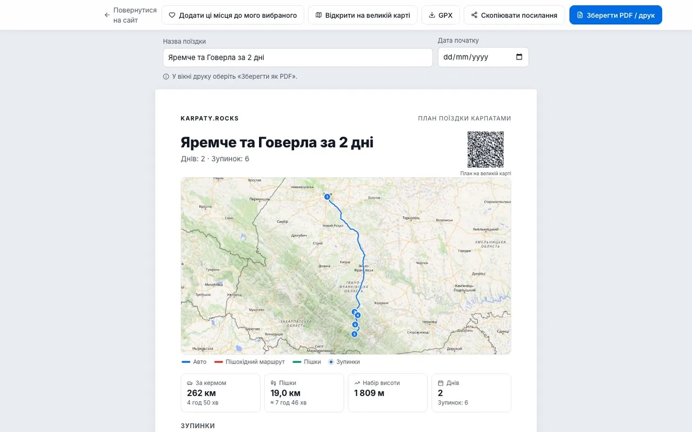
Task: Click the «262 км» driving distance value
Action: (x=202, y=393)
